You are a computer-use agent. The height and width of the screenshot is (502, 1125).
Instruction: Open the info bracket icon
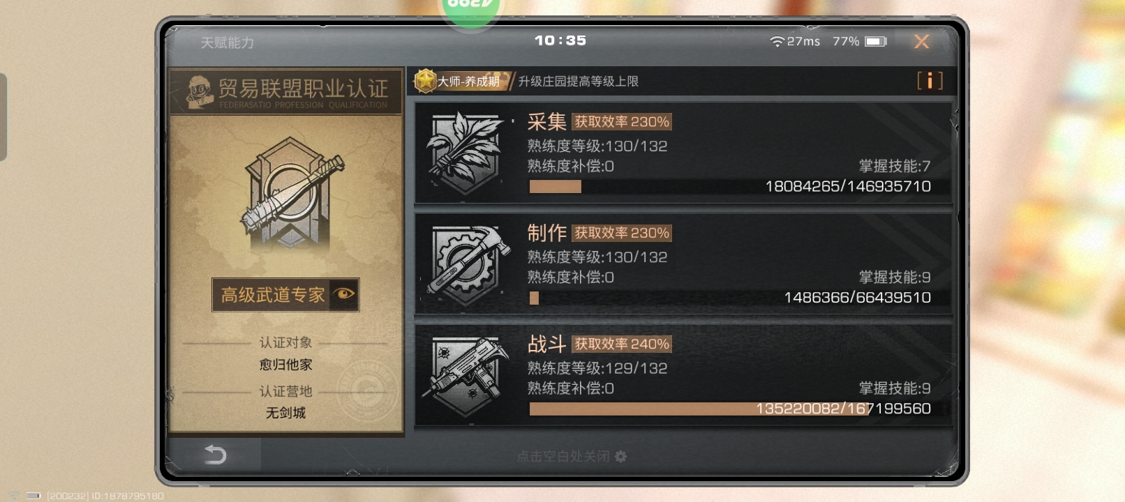pyautogui.click(x=930, y=81)
